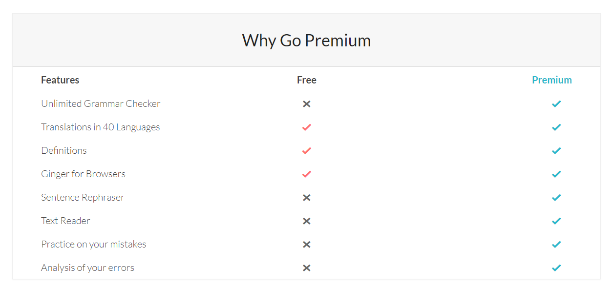This screenshot has width=614, height=288.
Task: Click Premium checkmark for Translations in 40 Languages
Action: click(x=556, y=127)
